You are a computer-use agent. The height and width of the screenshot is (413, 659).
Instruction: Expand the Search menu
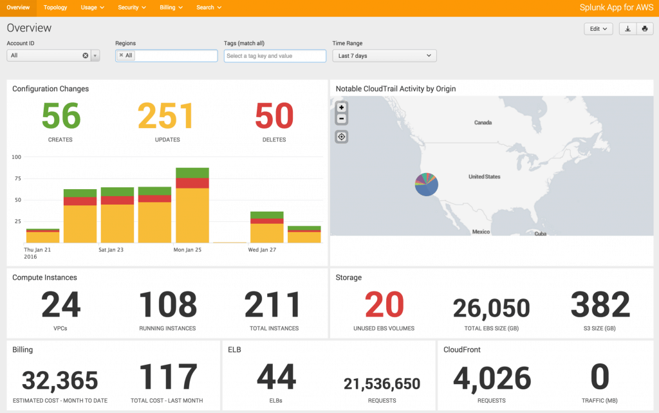tap(209, 8)
